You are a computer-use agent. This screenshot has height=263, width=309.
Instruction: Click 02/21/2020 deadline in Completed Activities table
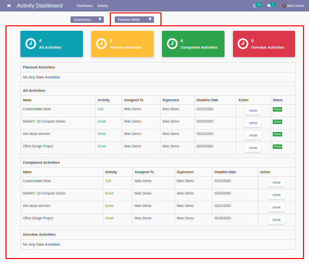pos(223,206)
